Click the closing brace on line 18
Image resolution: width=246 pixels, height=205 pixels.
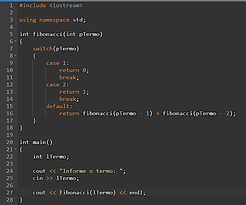coord(21,128)
